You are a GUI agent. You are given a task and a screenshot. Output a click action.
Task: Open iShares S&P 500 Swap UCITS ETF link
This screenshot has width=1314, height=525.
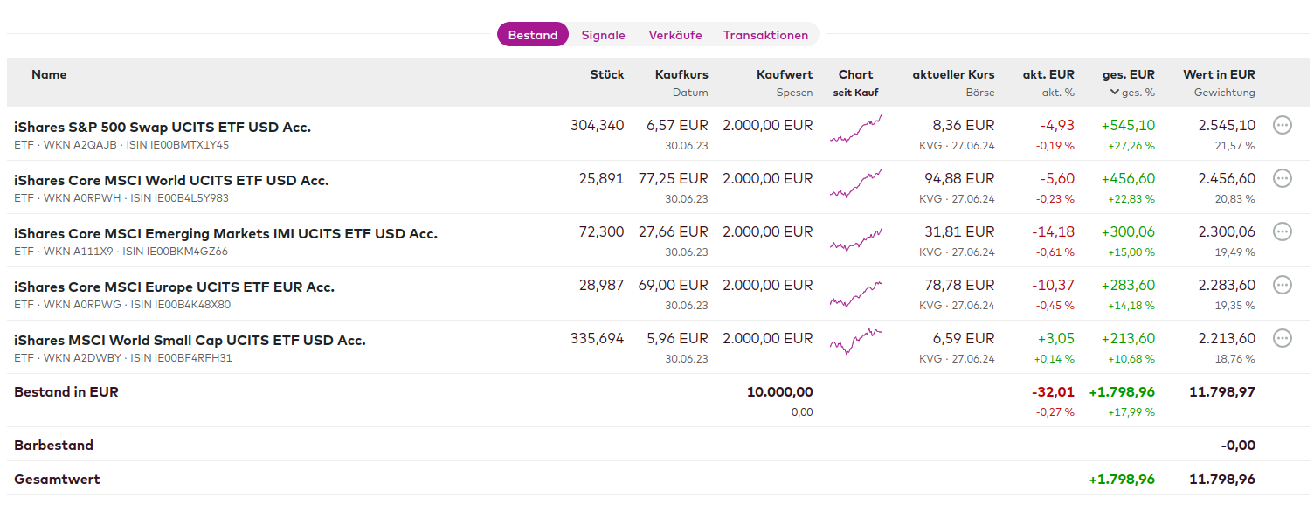pyautogui.click(x=163, y=128)
